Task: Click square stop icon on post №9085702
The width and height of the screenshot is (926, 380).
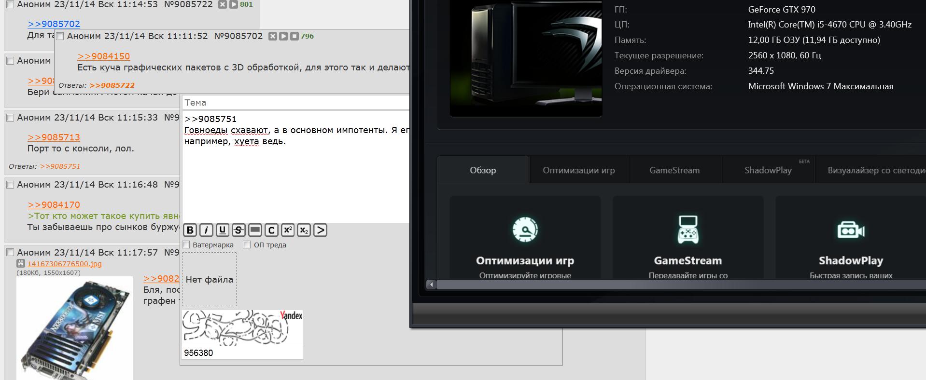Action: (x=294, y=36)
